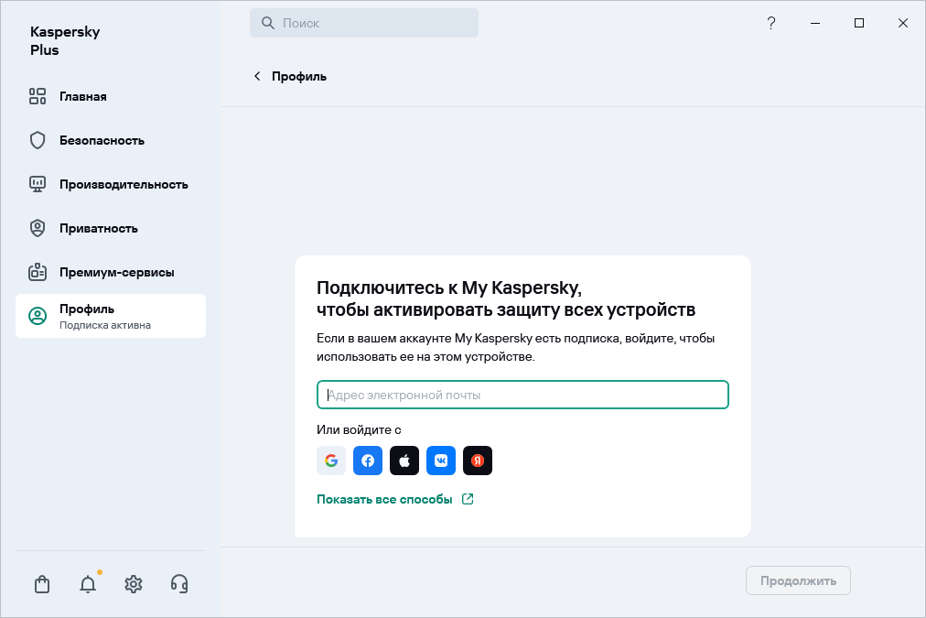Viewport: 926px width, 618px height.
Task: Open the store shopping bag icon
Action: point(41,584)
